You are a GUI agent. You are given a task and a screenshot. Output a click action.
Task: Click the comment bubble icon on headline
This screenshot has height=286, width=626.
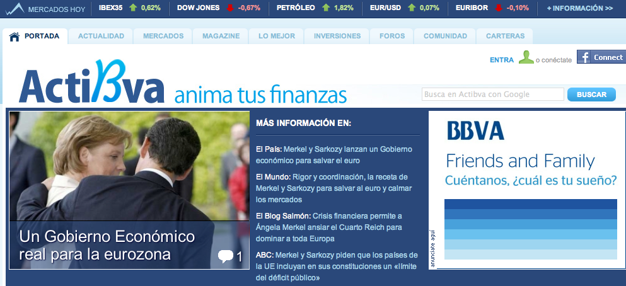[226, 256]
